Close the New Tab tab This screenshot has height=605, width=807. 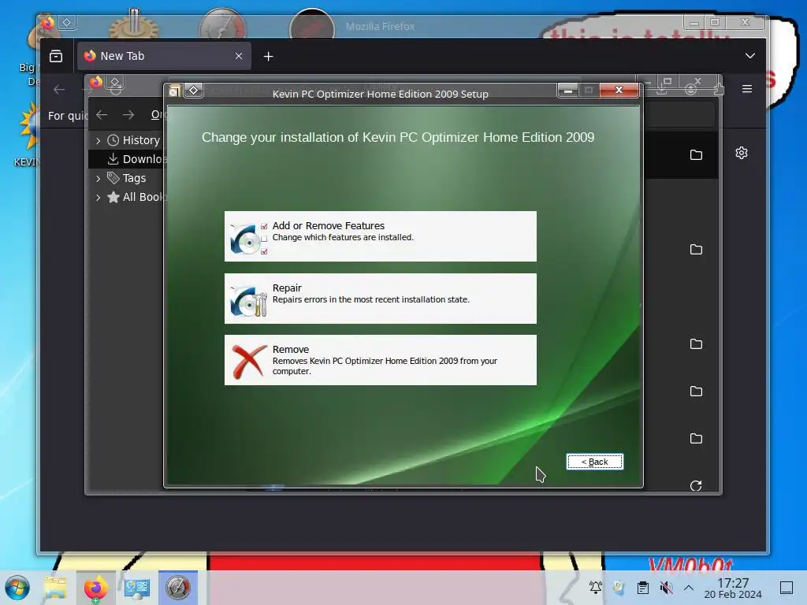[239, 56]
